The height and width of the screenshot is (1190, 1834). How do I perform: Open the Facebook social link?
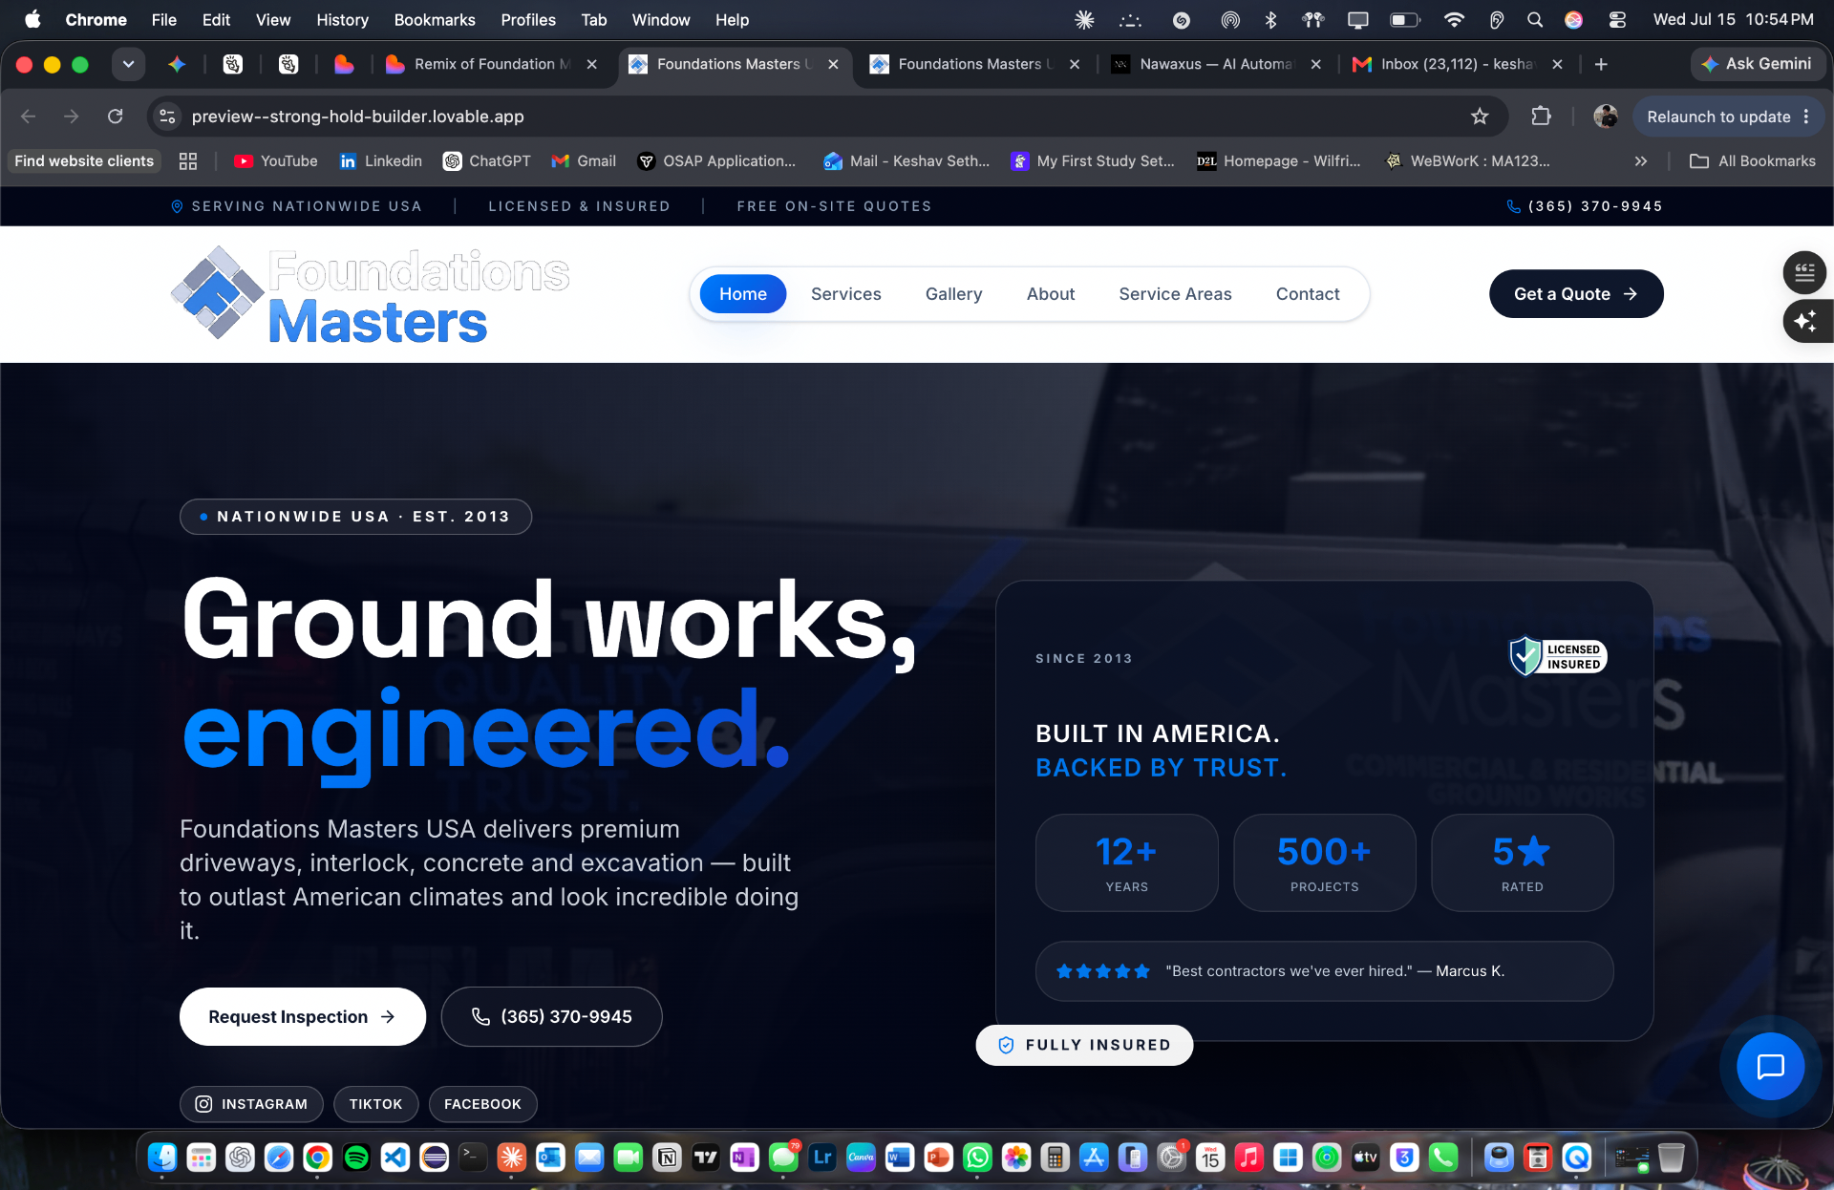pyautogui.click(x=482, y=1104)
